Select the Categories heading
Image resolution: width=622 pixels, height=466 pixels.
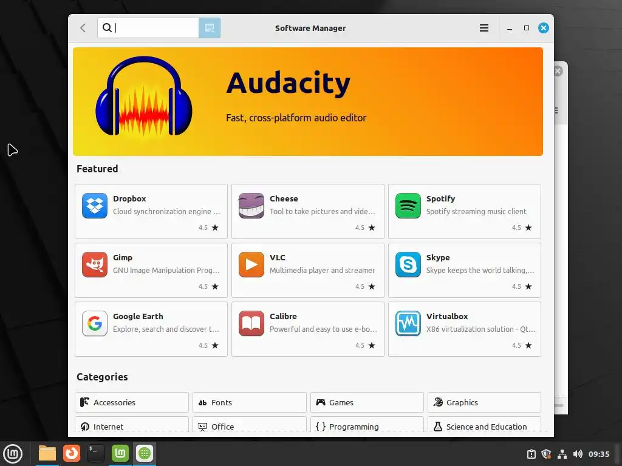[102, 377]
